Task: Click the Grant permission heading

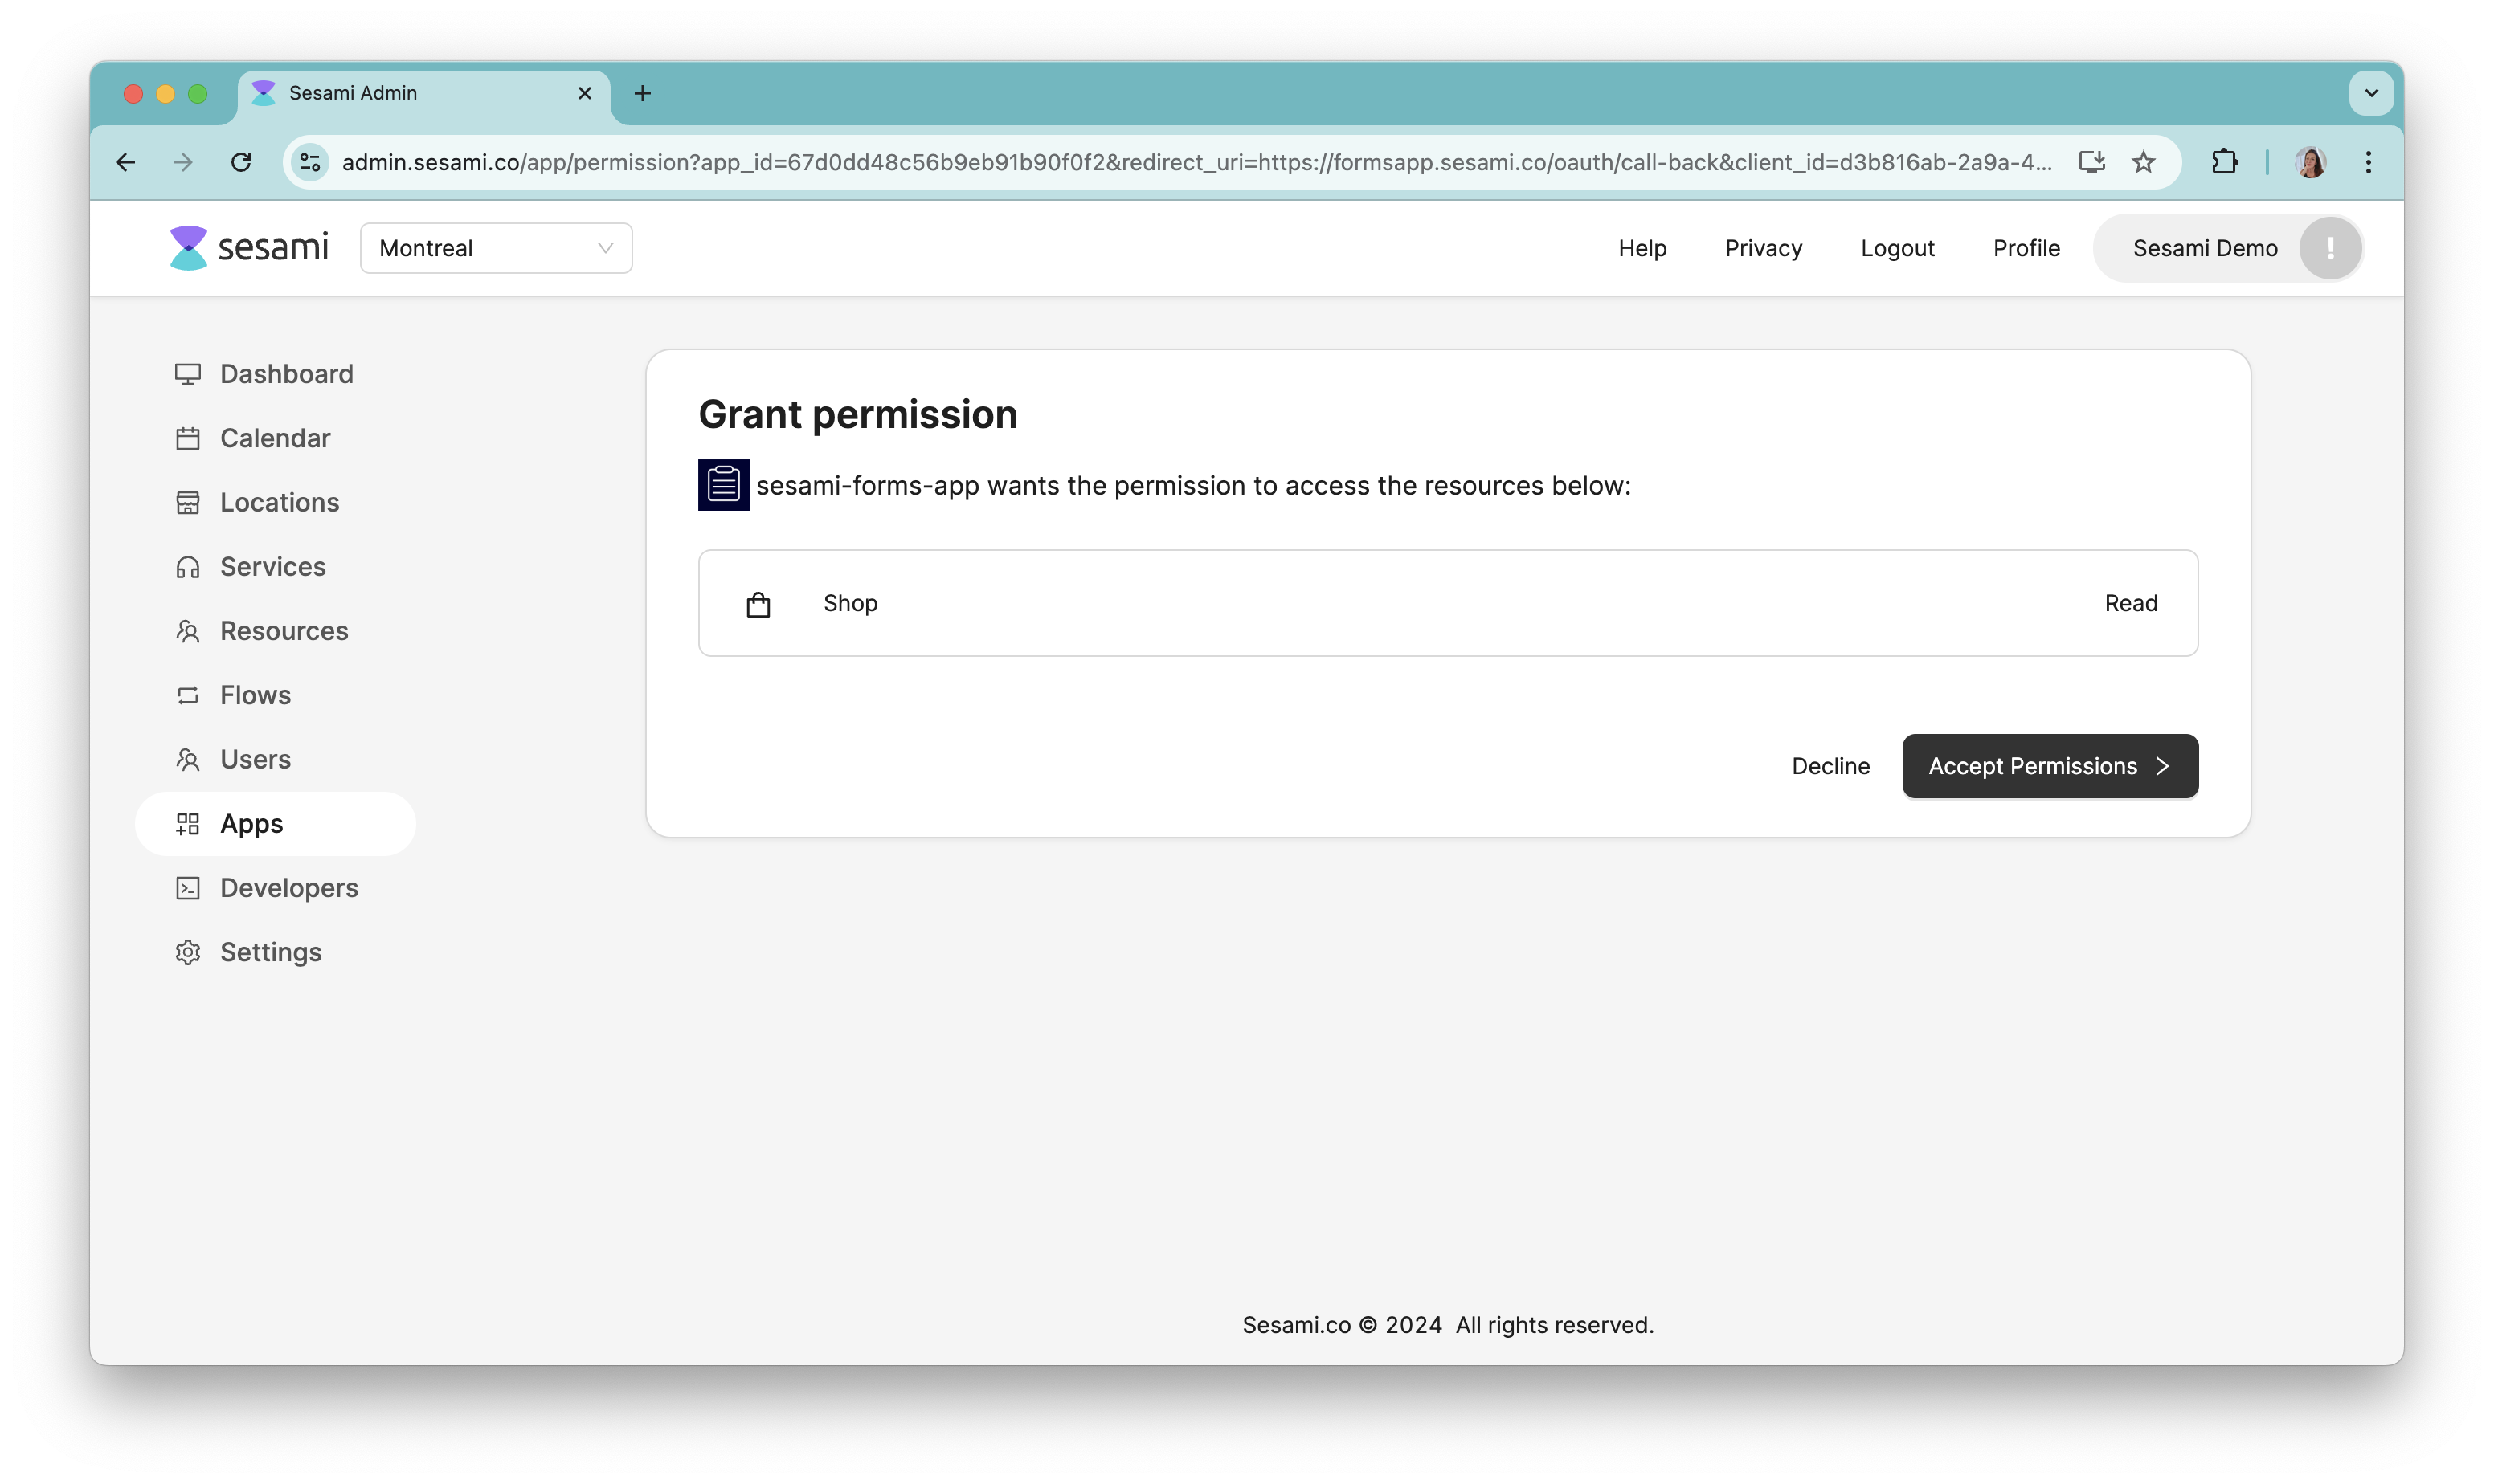Action: click(857, 414)
